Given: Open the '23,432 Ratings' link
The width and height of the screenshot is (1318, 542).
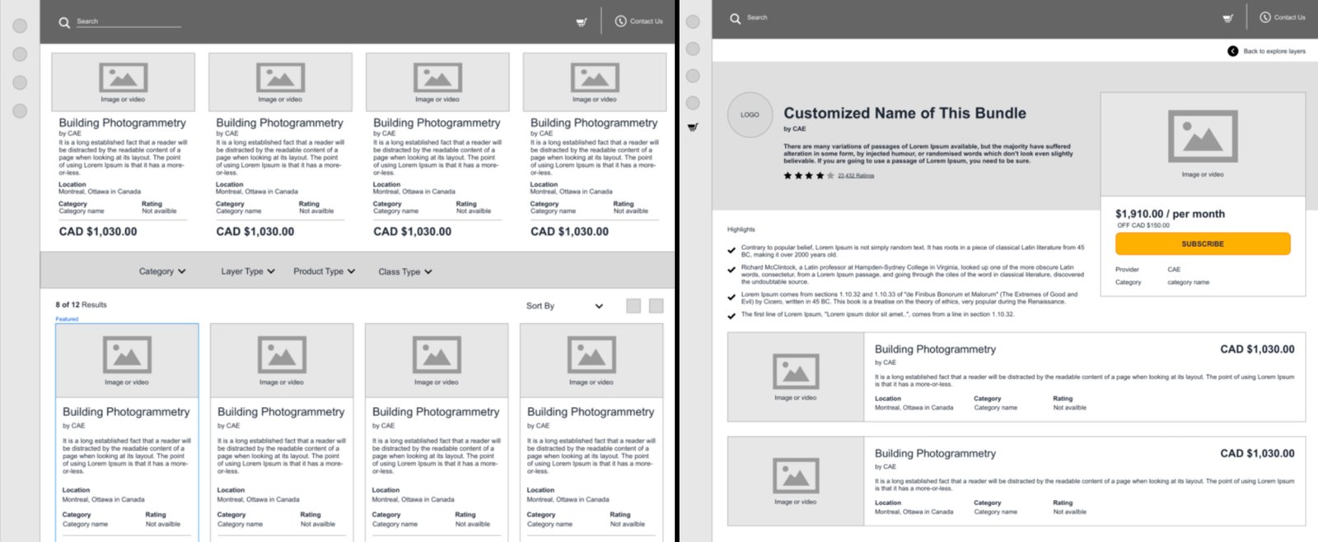Looking at the screenshot, I should [856, 175].
